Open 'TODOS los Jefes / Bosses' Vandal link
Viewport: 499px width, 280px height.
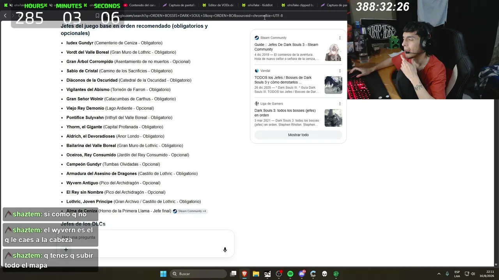(x=283, y=80)
